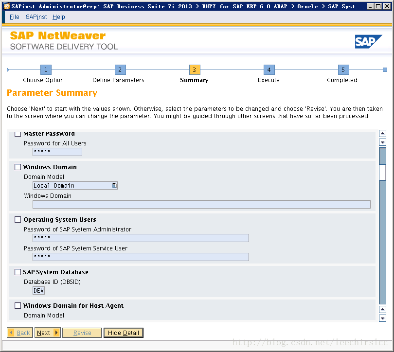Check the Operating System Users checkbox
The image size is (394, 352).
(18, 219)
